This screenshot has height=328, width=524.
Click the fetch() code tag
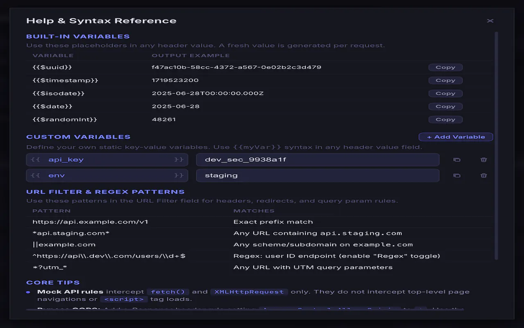tap(168, 292)
